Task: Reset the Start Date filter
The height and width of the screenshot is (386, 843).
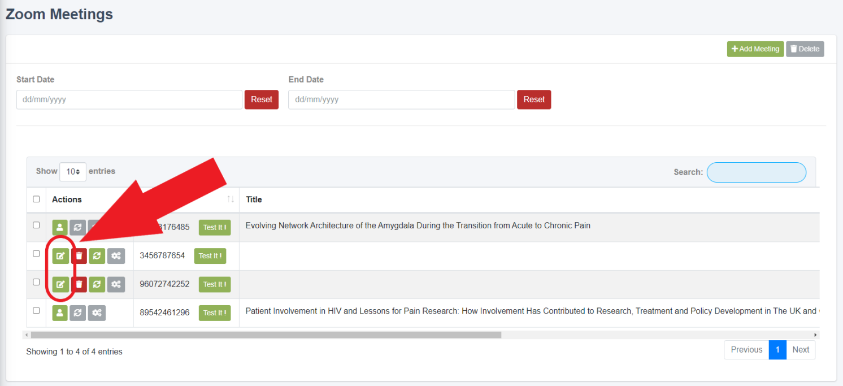Action: click(262, 99)
